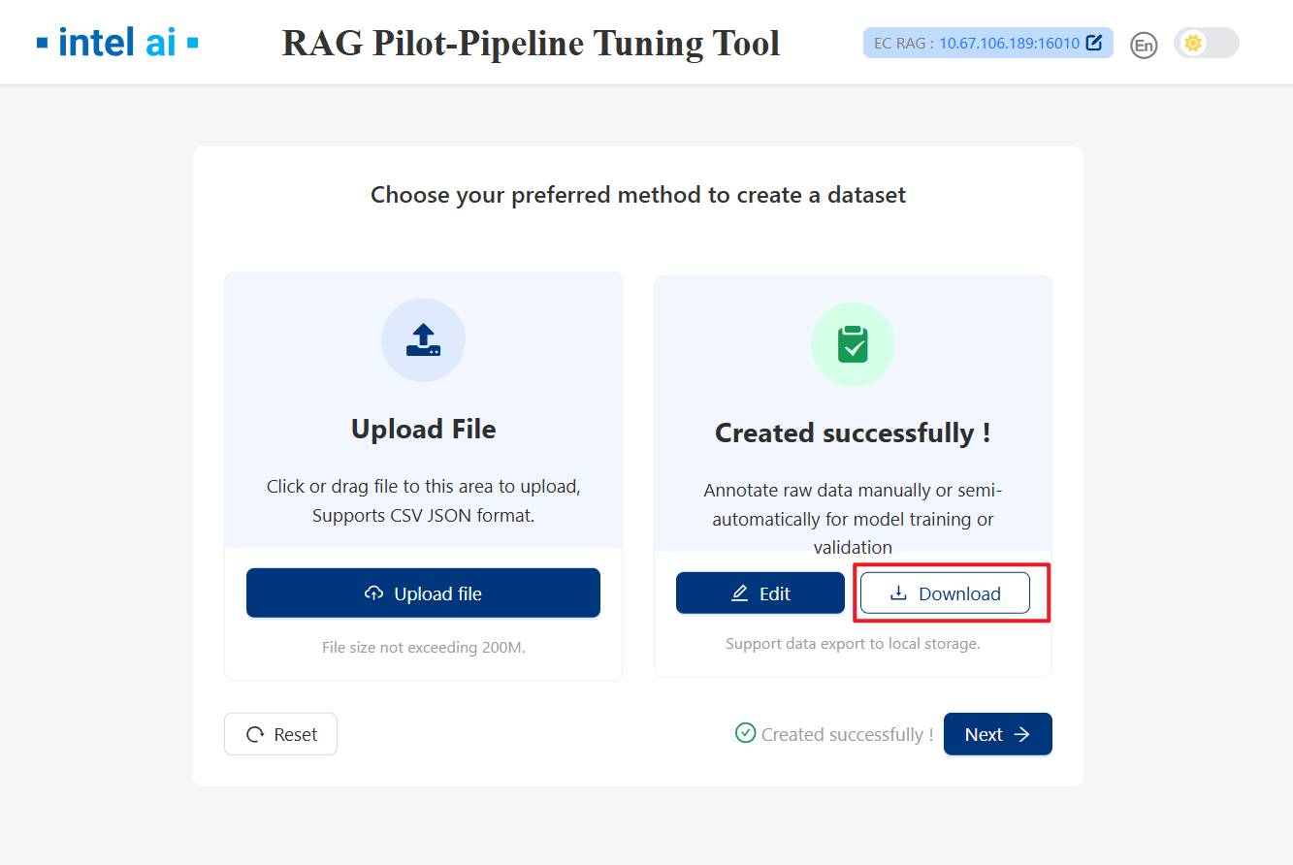Click the 'Click or drag file' upload area
Screen dimensions: 1293x865
tap(423, 500)
